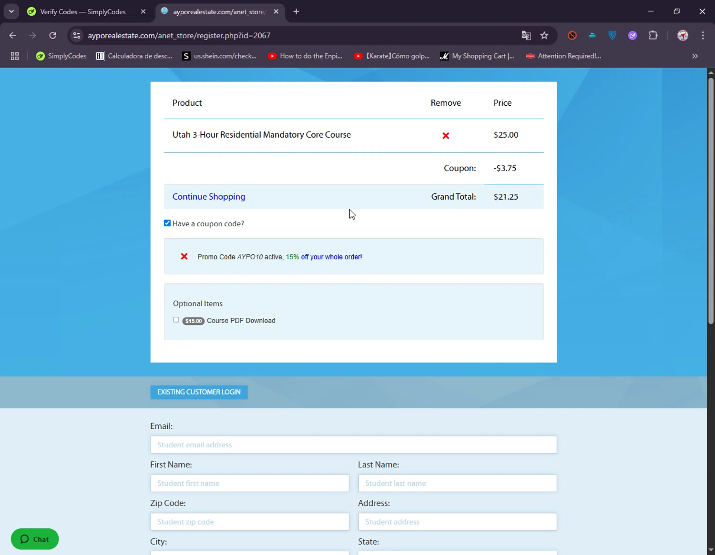Switch to the ayporealestate.com tab
The width and height of the screenshot is (715, 555).
[219, 11]
